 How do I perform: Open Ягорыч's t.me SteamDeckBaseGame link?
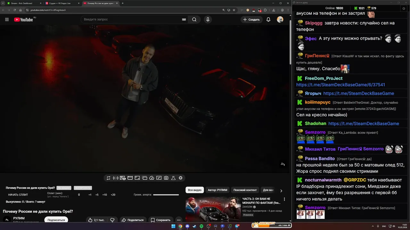click(359, 94)
